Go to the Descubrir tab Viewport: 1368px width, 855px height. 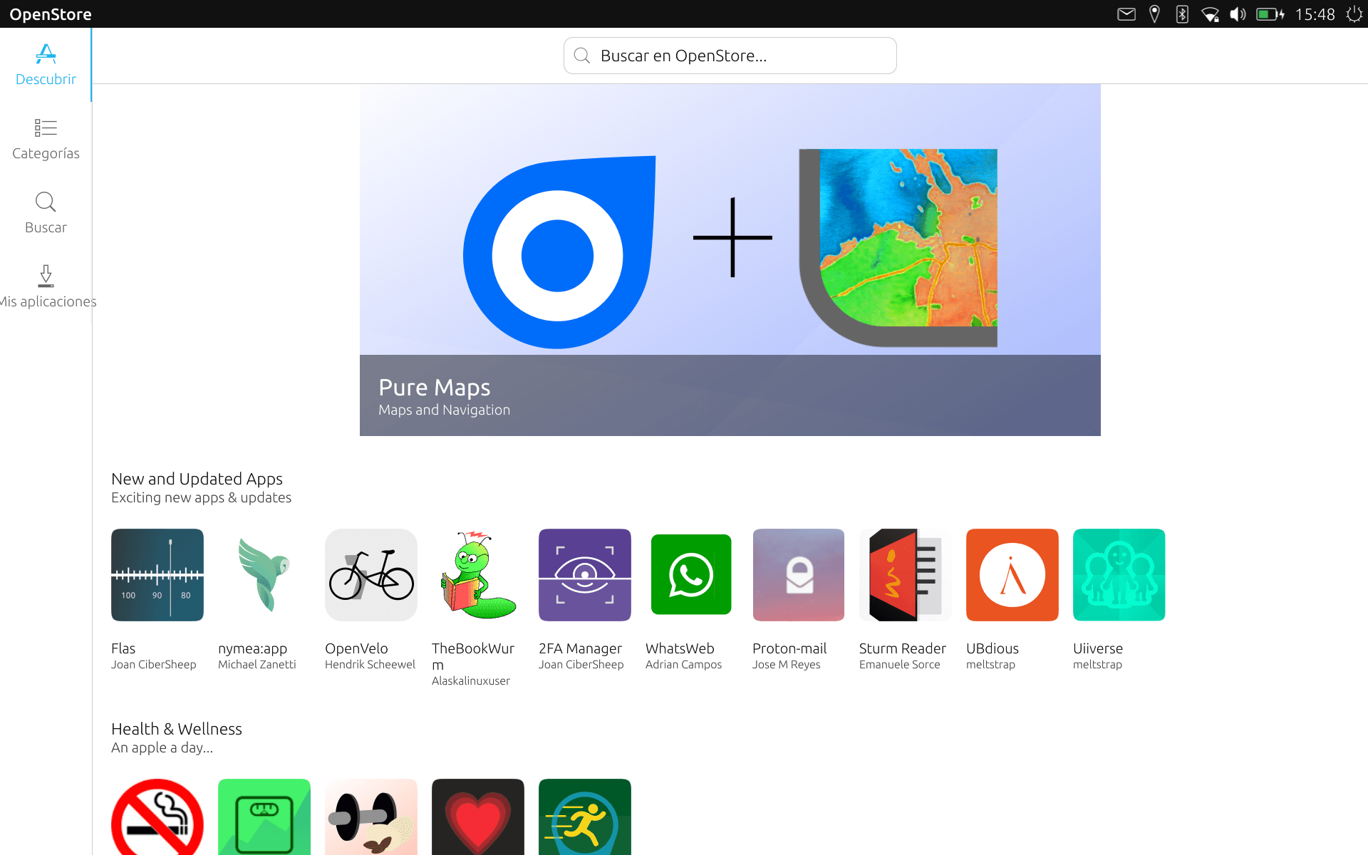[46, 65]
